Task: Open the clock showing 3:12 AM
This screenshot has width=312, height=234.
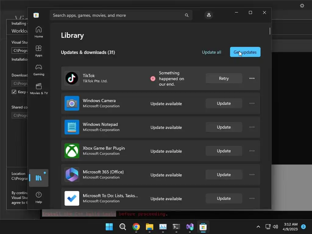Action: [x=290, y=227]
